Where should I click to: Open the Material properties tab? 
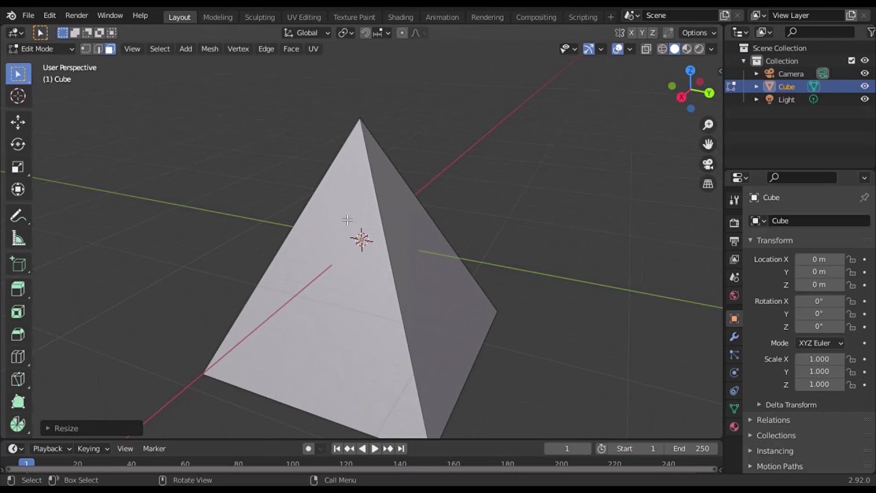coord(734,427)
